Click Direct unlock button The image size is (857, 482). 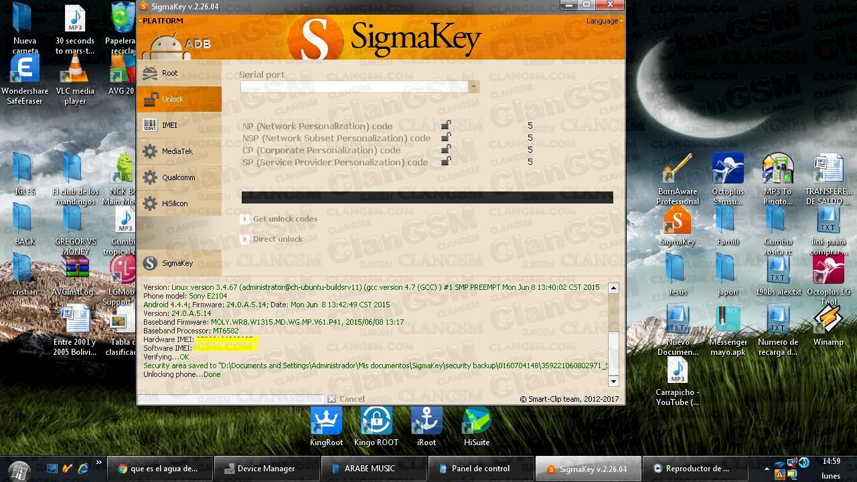pyautogui.click(x=271, y=239)
